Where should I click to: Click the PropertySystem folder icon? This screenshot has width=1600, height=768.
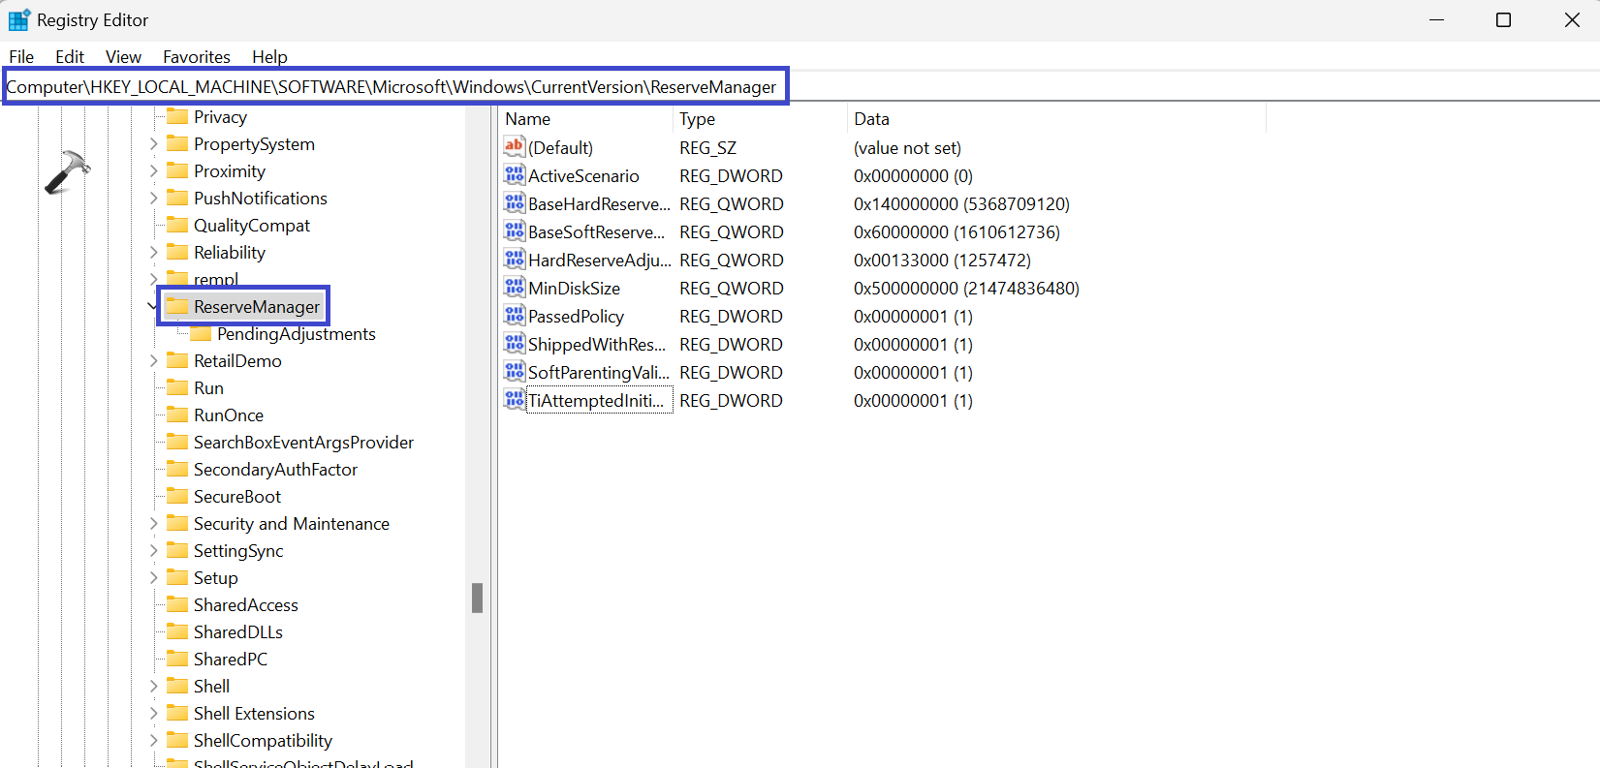177,143
